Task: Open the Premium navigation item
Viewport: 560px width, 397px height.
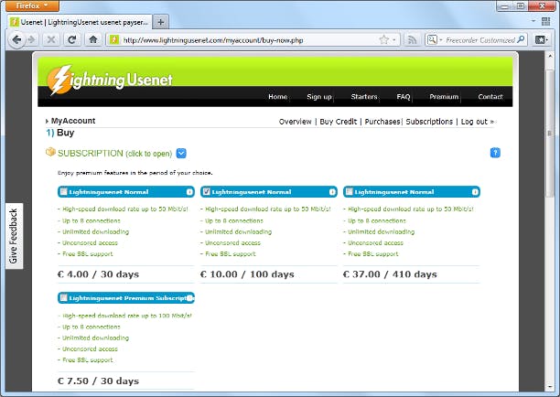Action: pos(444,97)
